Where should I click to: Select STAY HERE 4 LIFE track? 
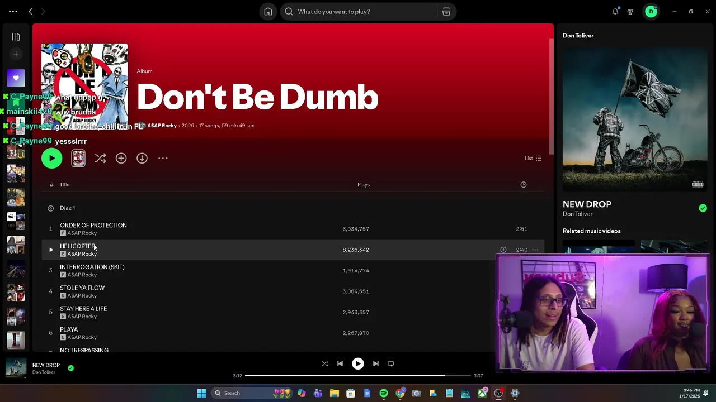[x=83, y=309]
